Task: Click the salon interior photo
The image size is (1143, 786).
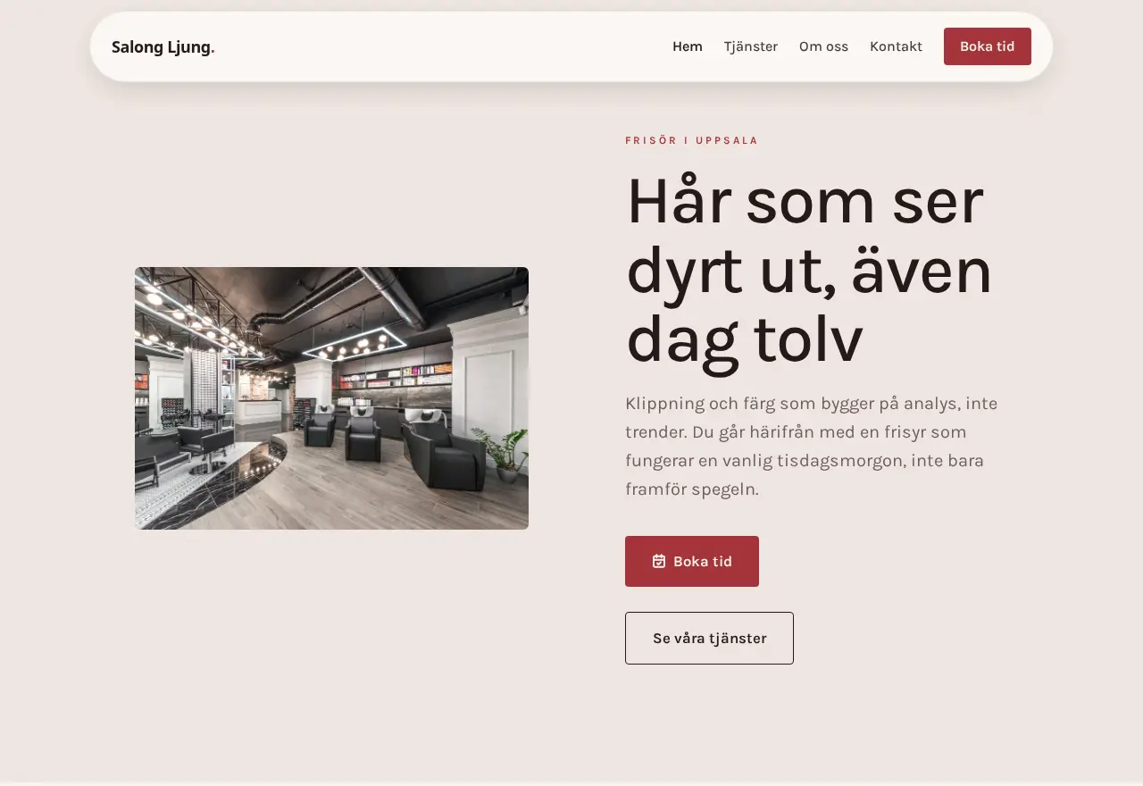Action: pos(331,398)
